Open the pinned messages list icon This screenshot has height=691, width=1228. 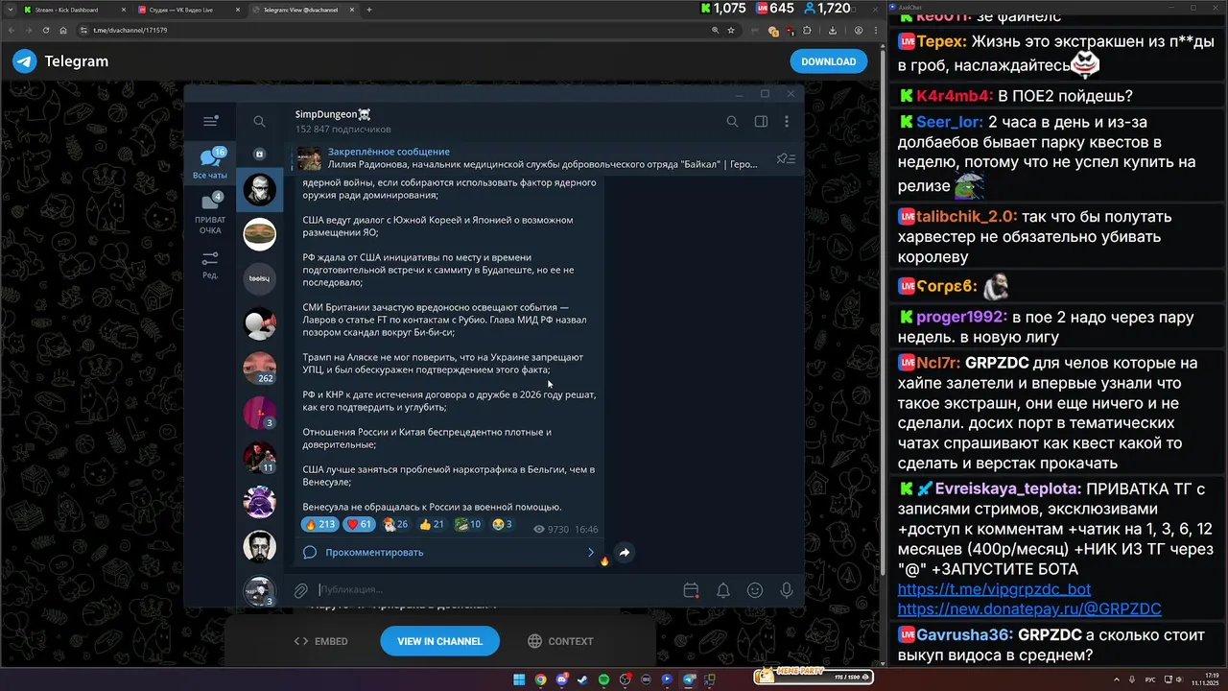point(786,158)
